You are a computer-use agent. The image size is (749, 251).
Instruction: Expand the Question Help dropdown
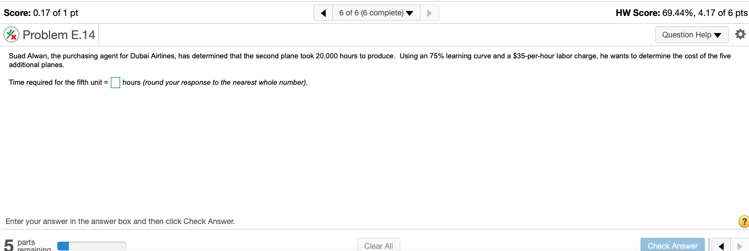pos(692,35)
